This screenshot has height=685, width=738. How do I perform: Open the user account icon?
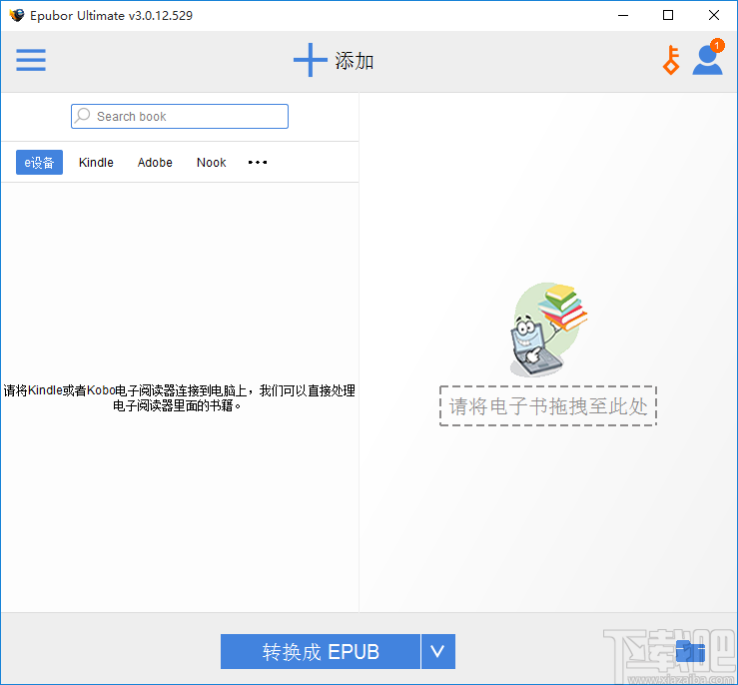click(x=707, y=57)
